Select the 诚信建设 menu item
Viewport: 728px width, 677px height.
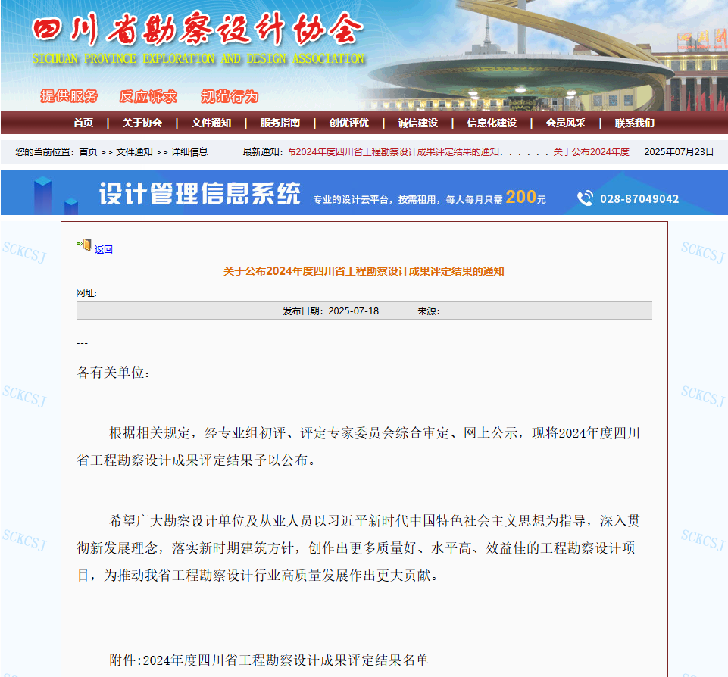[418, 123]
